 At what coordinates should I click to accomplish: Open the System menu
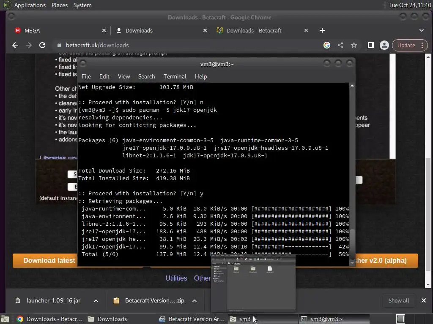(82, 5)
